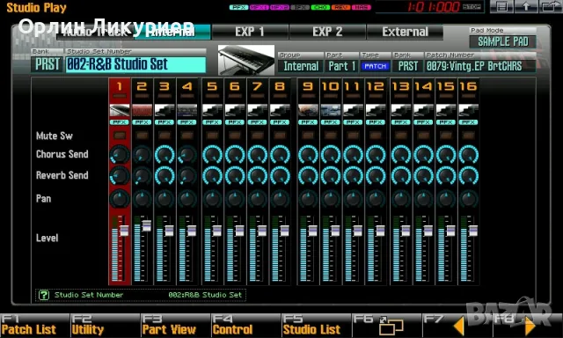Click the F7 left arrow

click(x=459, y=327)
